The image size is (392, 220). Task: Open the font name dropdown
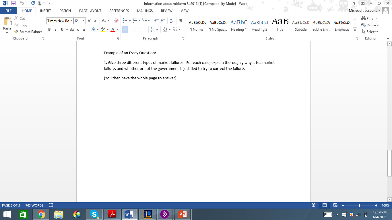71,21
